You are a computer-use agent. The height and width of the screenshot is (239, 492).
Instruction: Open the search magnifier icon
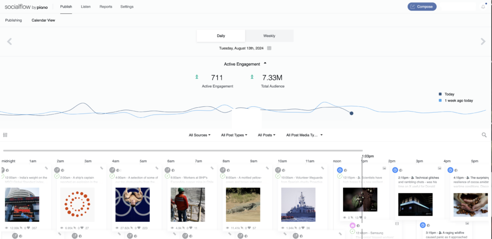[x=484, y=135]
